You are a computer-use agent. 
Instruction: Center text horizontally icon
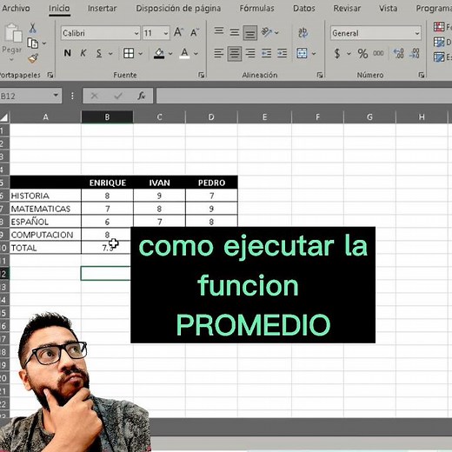click(x=235, y=54)
